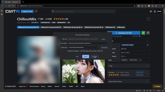Click Copy link next to URL field
The width and height of the screenshot is (165, 92).
103,39
